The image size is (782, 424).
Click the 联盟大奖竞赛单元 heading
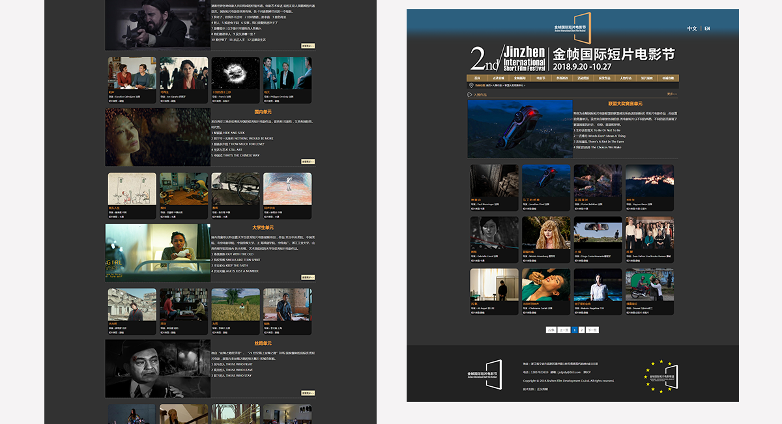pyautogui.click(x=626, y=104)
